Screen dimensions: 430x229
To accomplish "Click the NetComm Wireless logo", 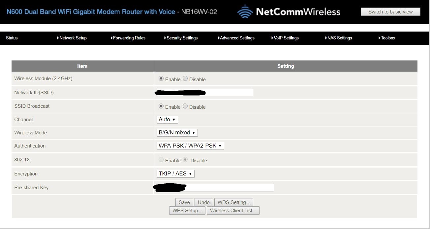I will click(x=289, y=12).
